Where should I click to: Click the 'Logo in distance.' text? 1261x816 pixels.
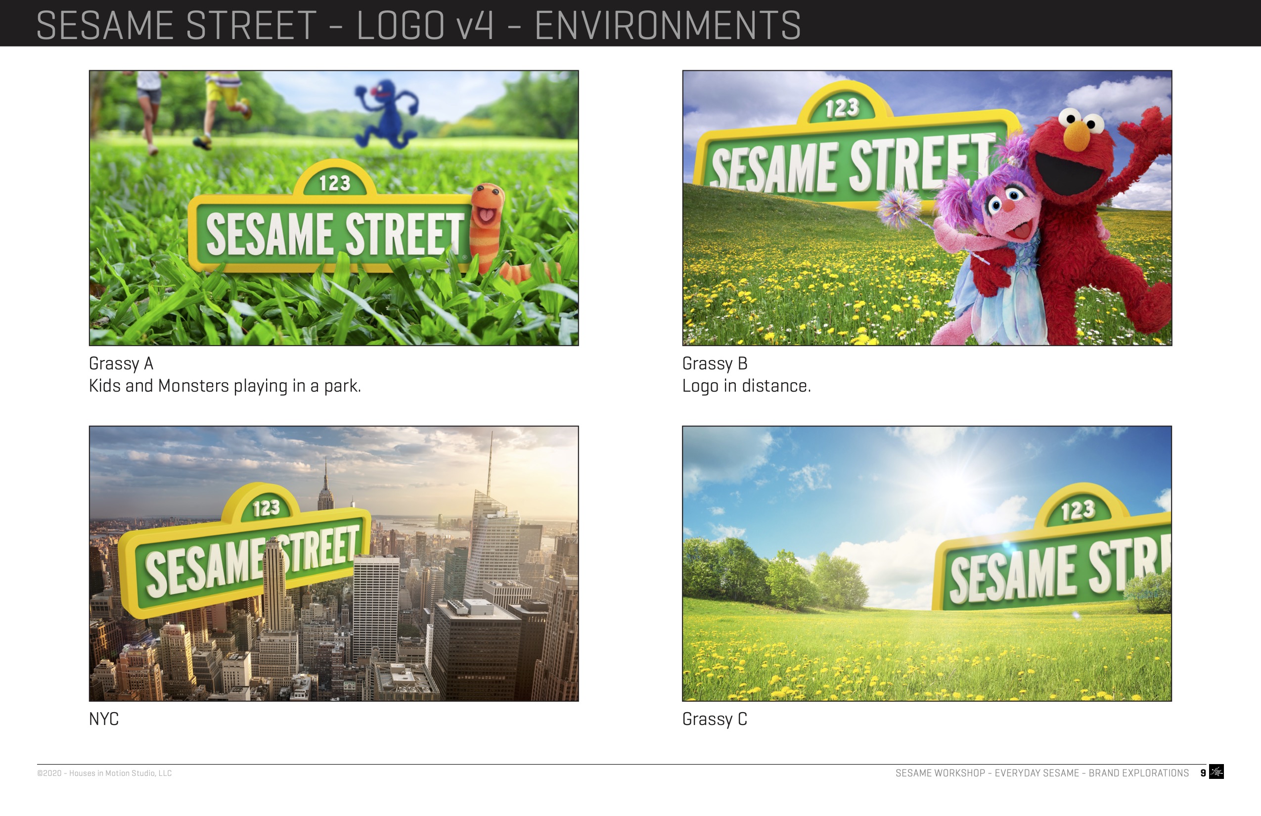pyautogui.click(x=747, y=386)
